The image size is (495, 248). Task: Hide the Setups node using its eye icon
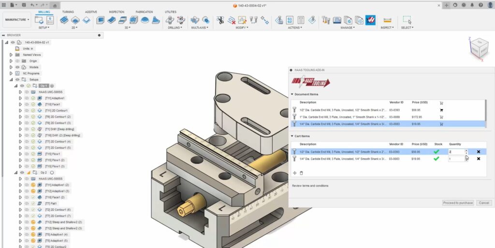(17, 80)
